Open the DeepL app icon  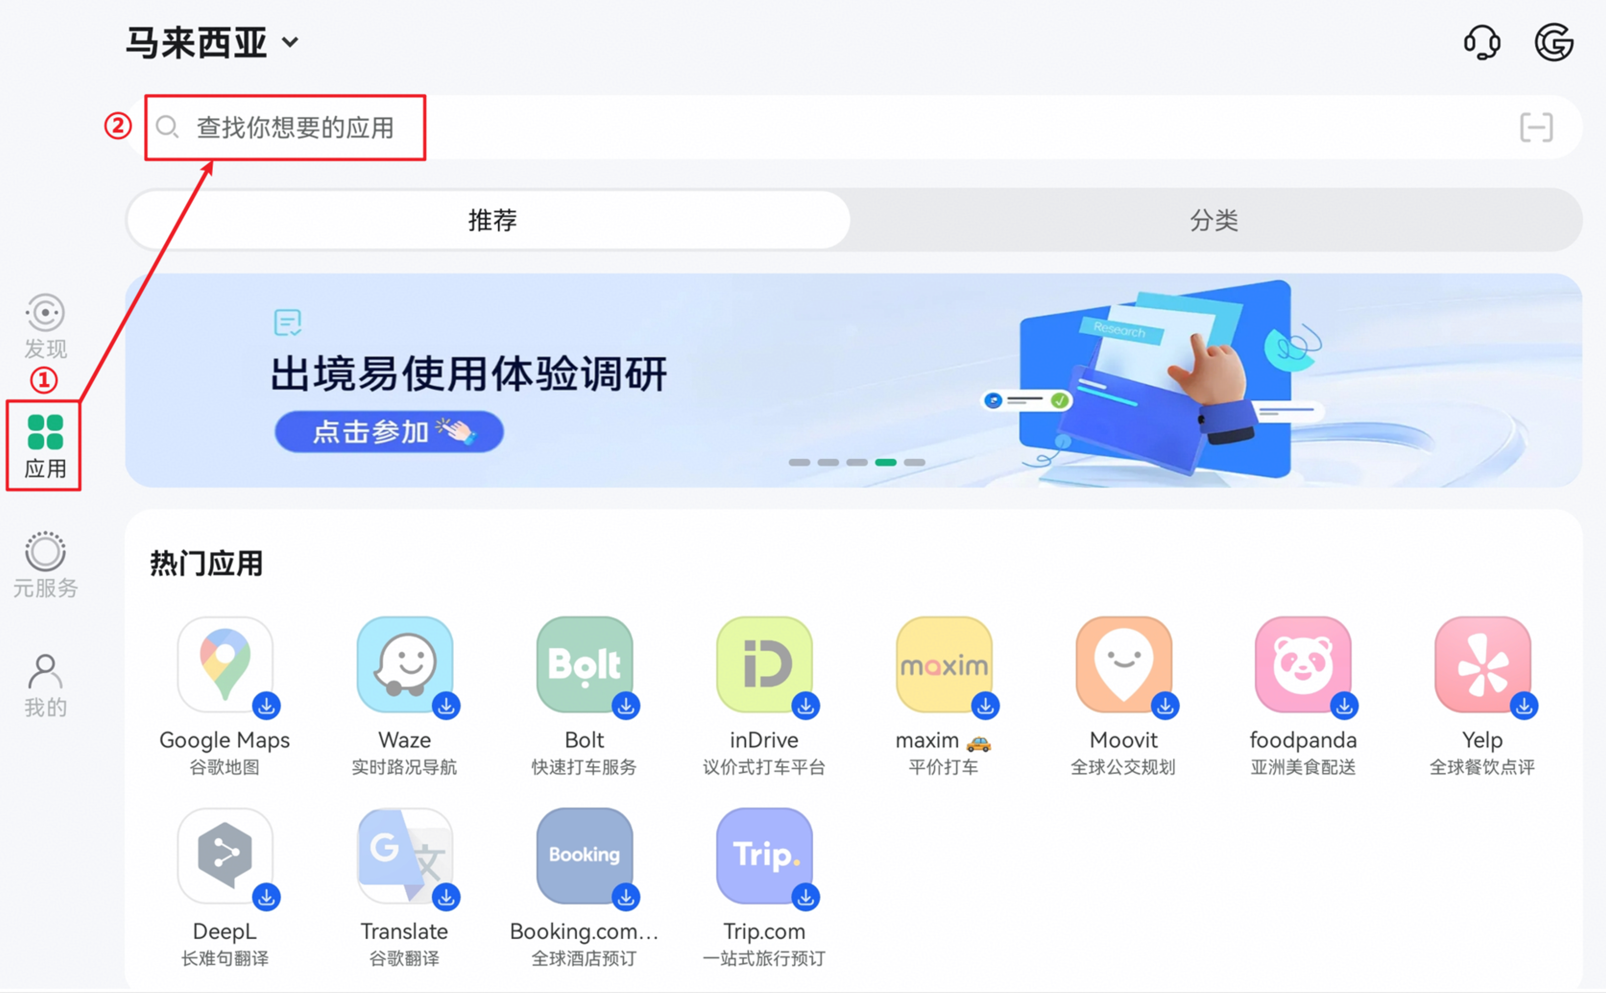click(x=225, y=856)
